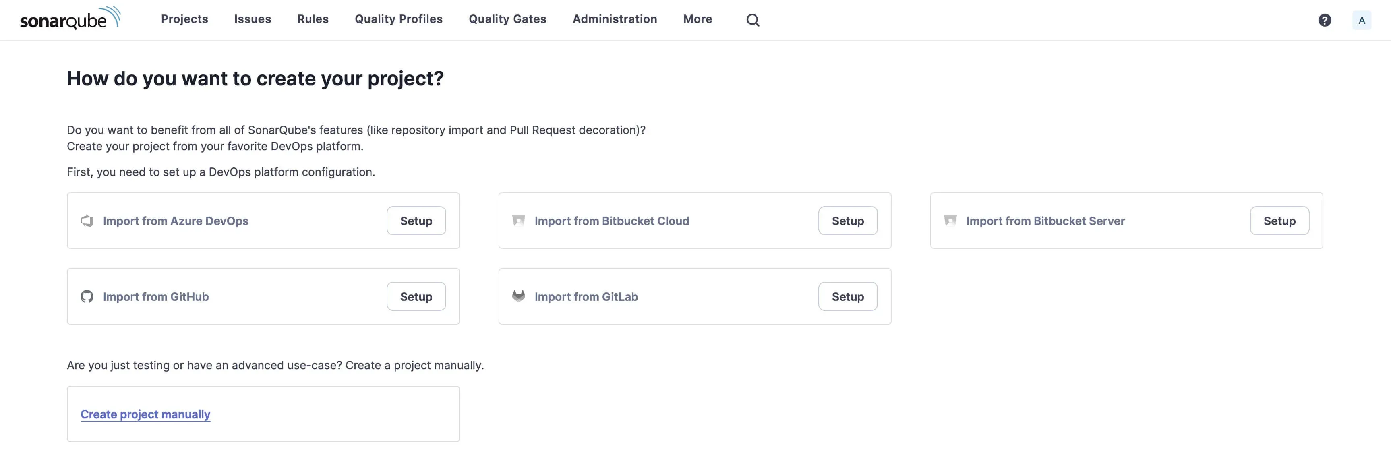Open the Issues page

point(253,19)
